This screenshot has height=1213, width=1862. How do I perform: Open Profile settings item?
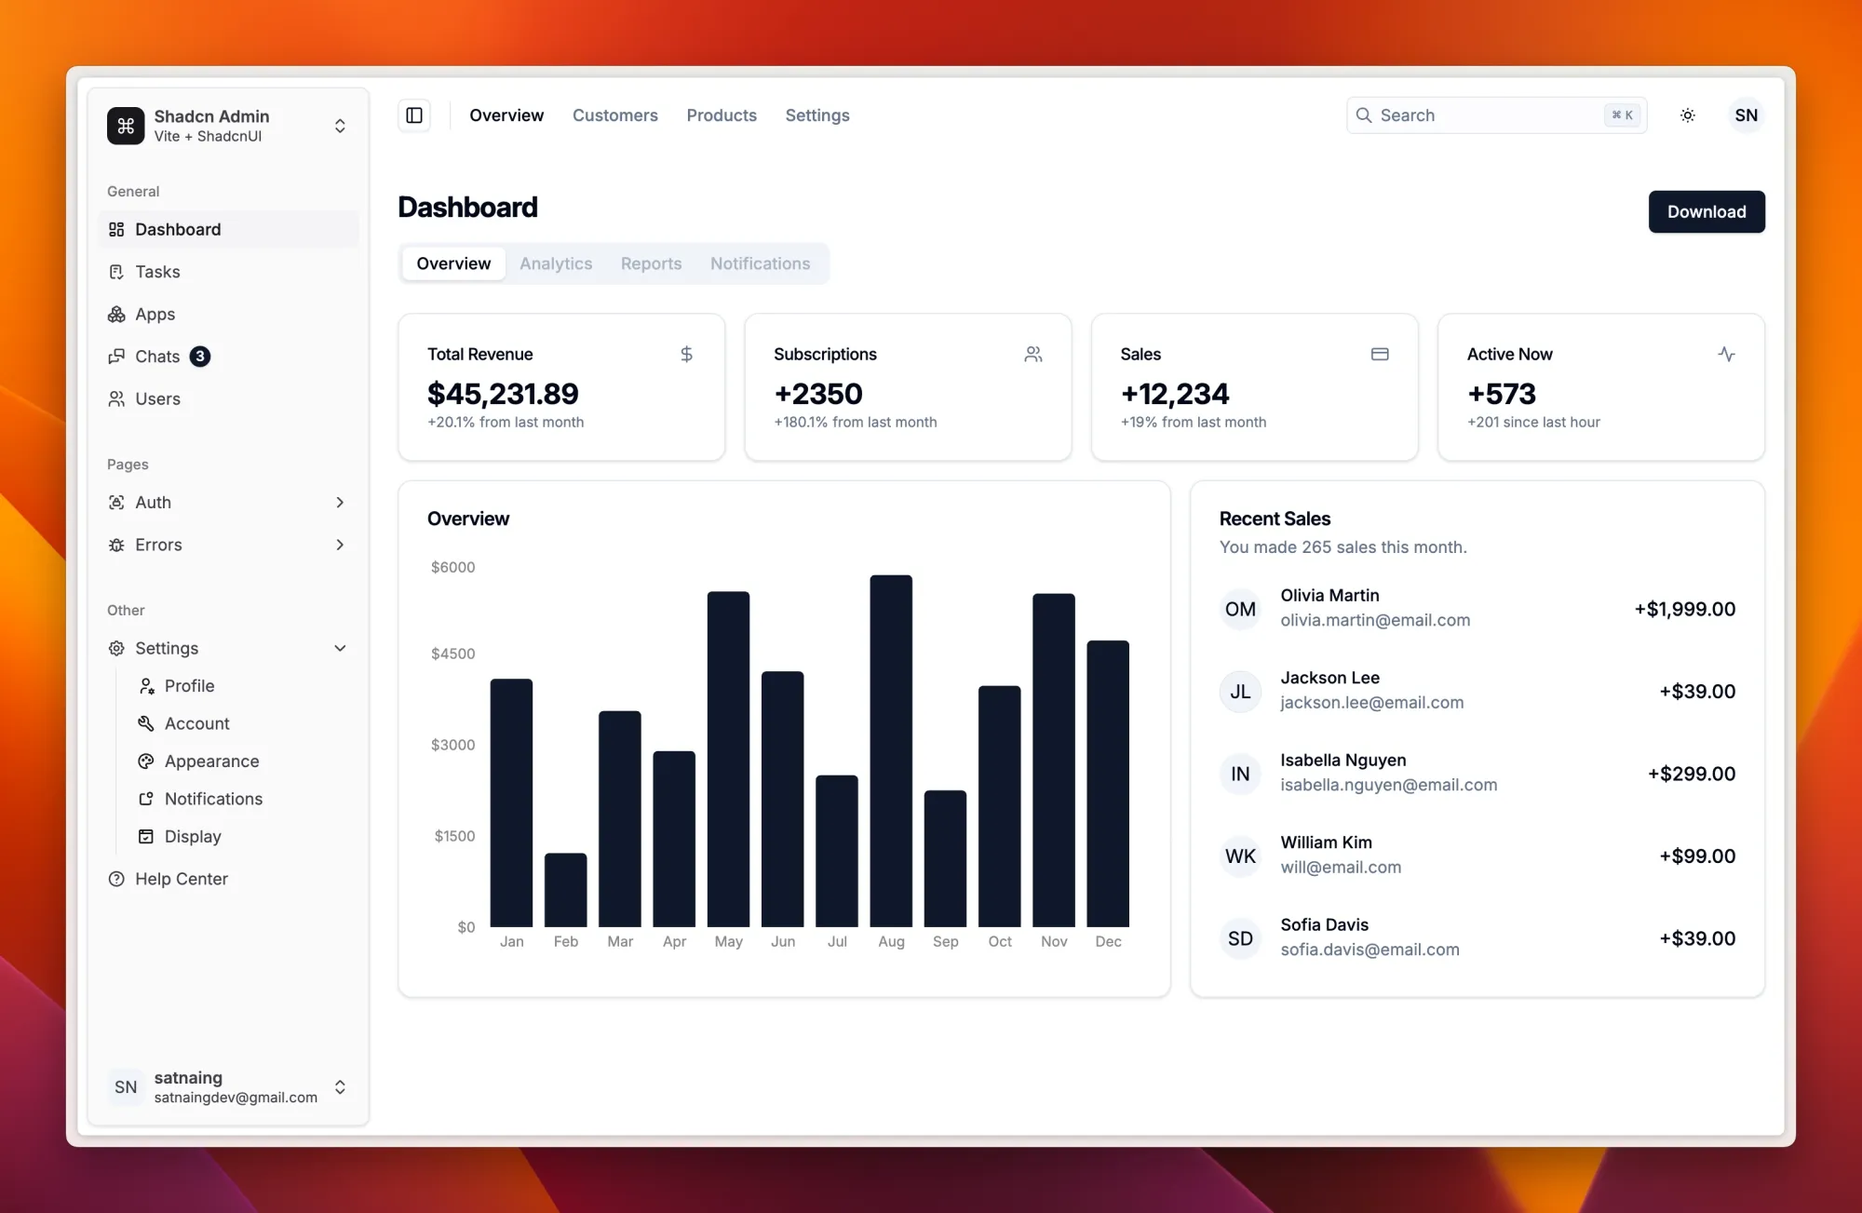[189, 686]
